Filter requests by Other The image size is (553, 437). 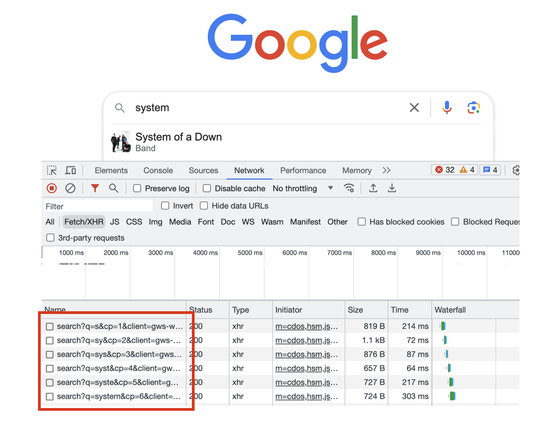338,222
